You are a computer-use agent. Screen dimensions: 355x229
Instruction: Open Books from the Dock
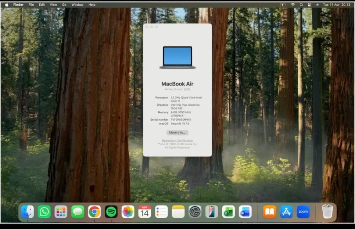pyautogui.click(x=270, y=212)
